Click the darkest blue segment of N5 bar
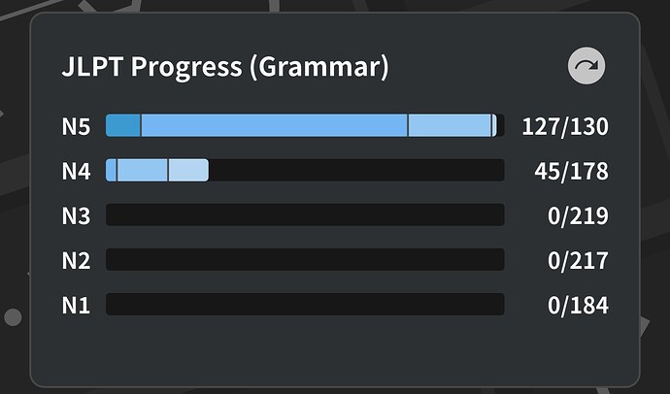 tap(123, 125)
